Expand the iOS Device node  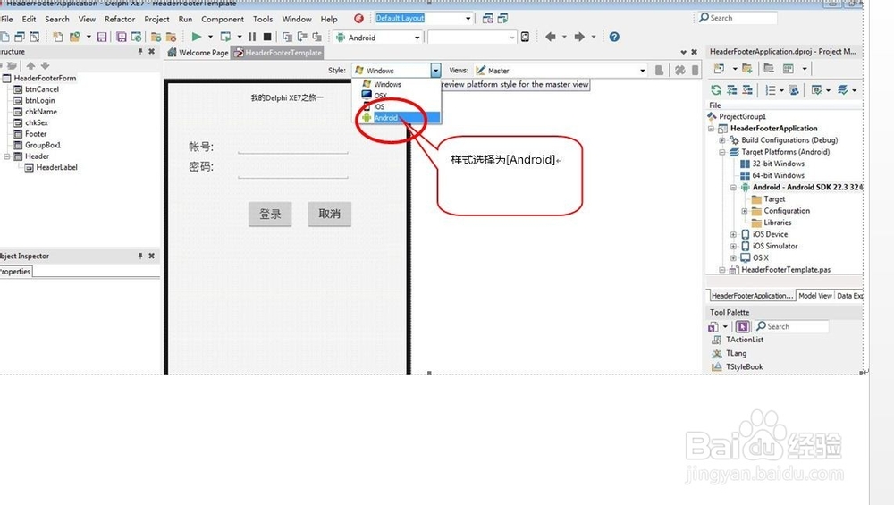pyautogui.click(x=733, y=234)
